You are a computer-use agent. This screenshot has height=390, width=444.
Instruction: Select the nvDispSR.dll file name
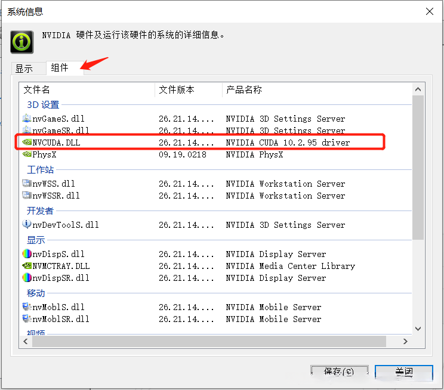tap(61, 278)
